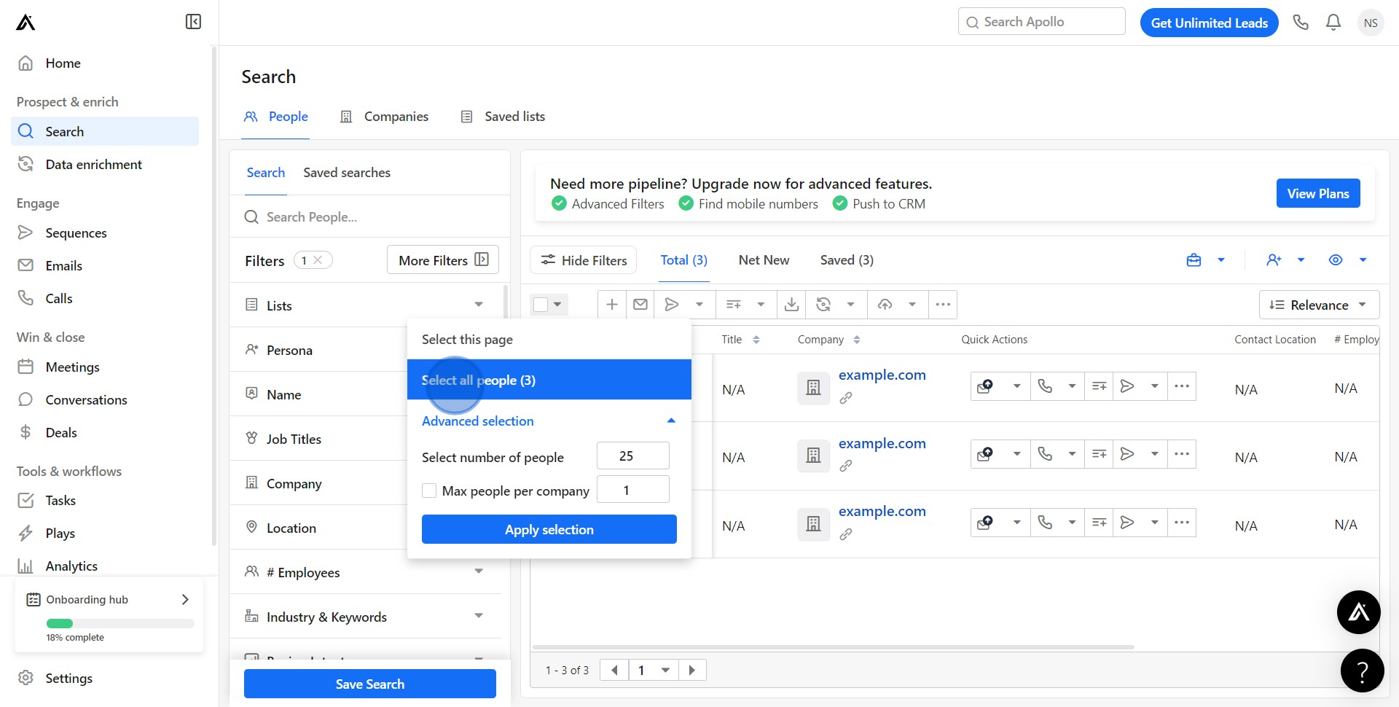Choose Select this page option
The image size is (1399, 707).
tap(549, 340)
